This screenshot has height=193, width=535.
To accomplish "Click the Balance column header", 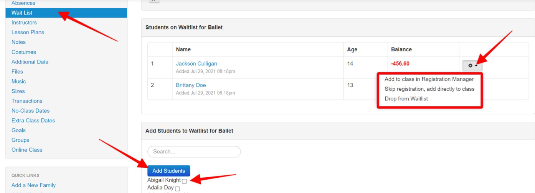I will [x=401, y=49].
